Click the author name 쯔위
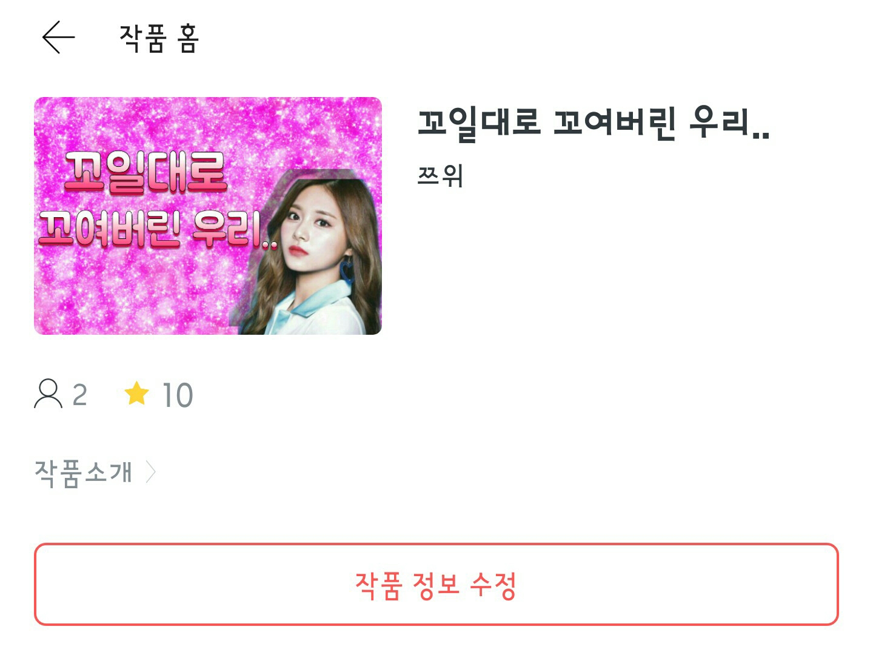873x655 pixels. [440, 175]
